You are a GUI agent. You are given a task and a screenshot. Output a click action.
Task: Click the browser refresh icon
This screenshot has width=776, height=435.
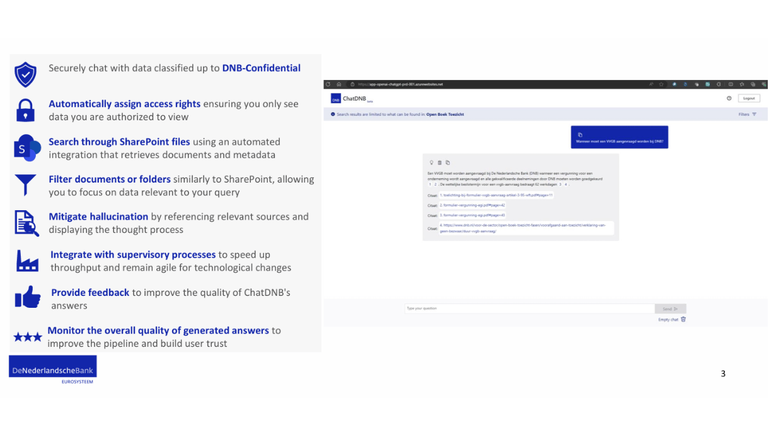click(x=328, y=84)
